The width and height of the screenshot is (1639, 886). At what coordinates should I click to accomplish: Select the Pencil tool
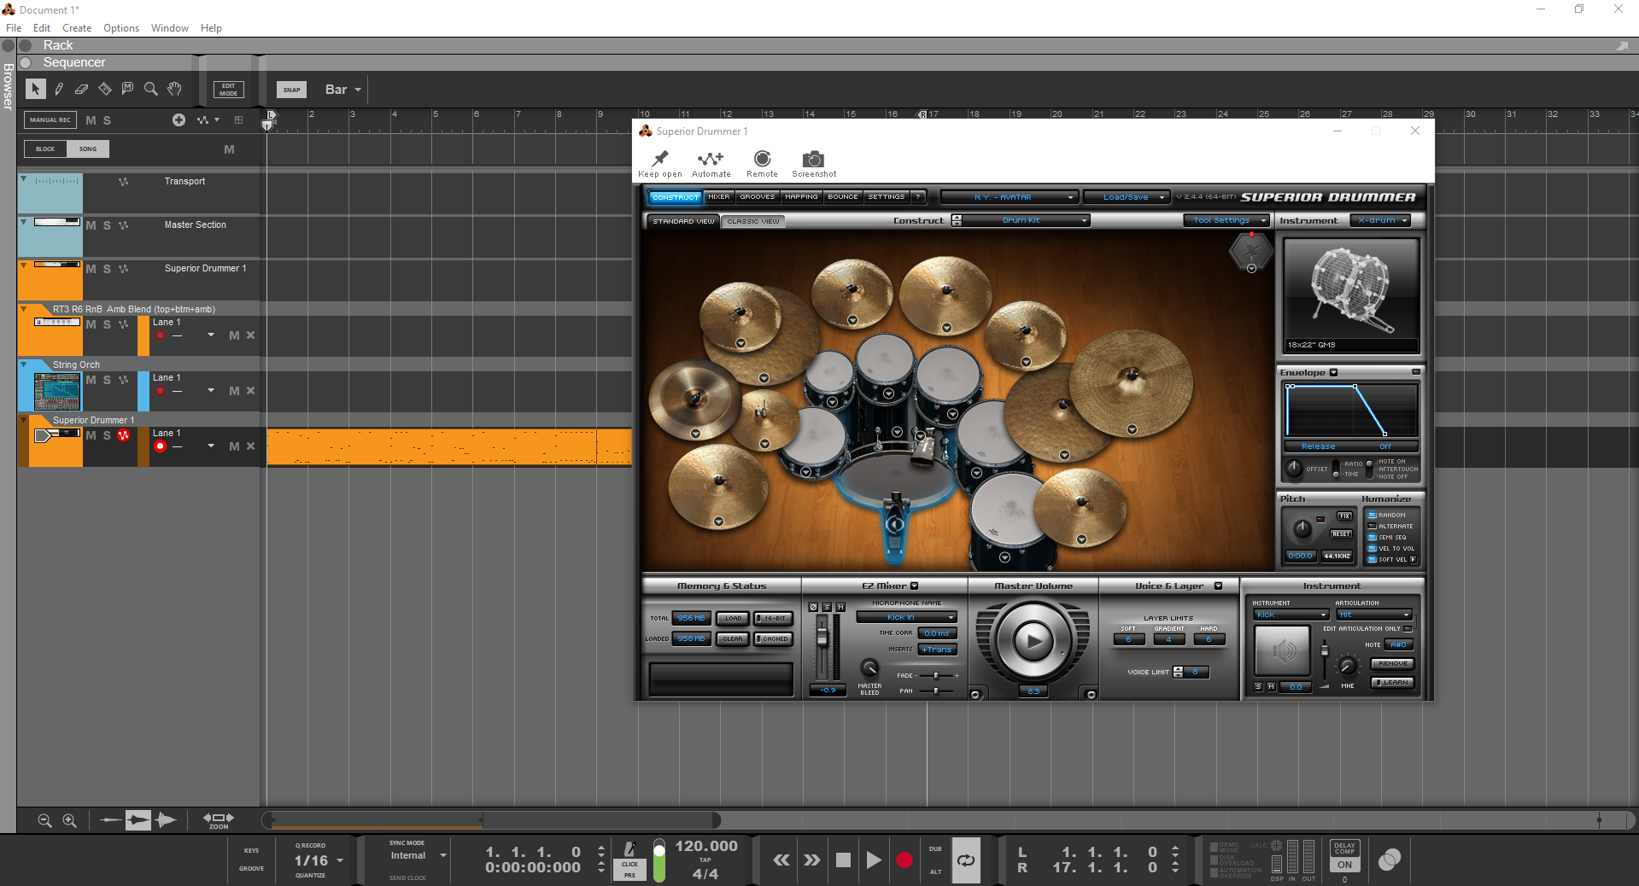point(59,89)
